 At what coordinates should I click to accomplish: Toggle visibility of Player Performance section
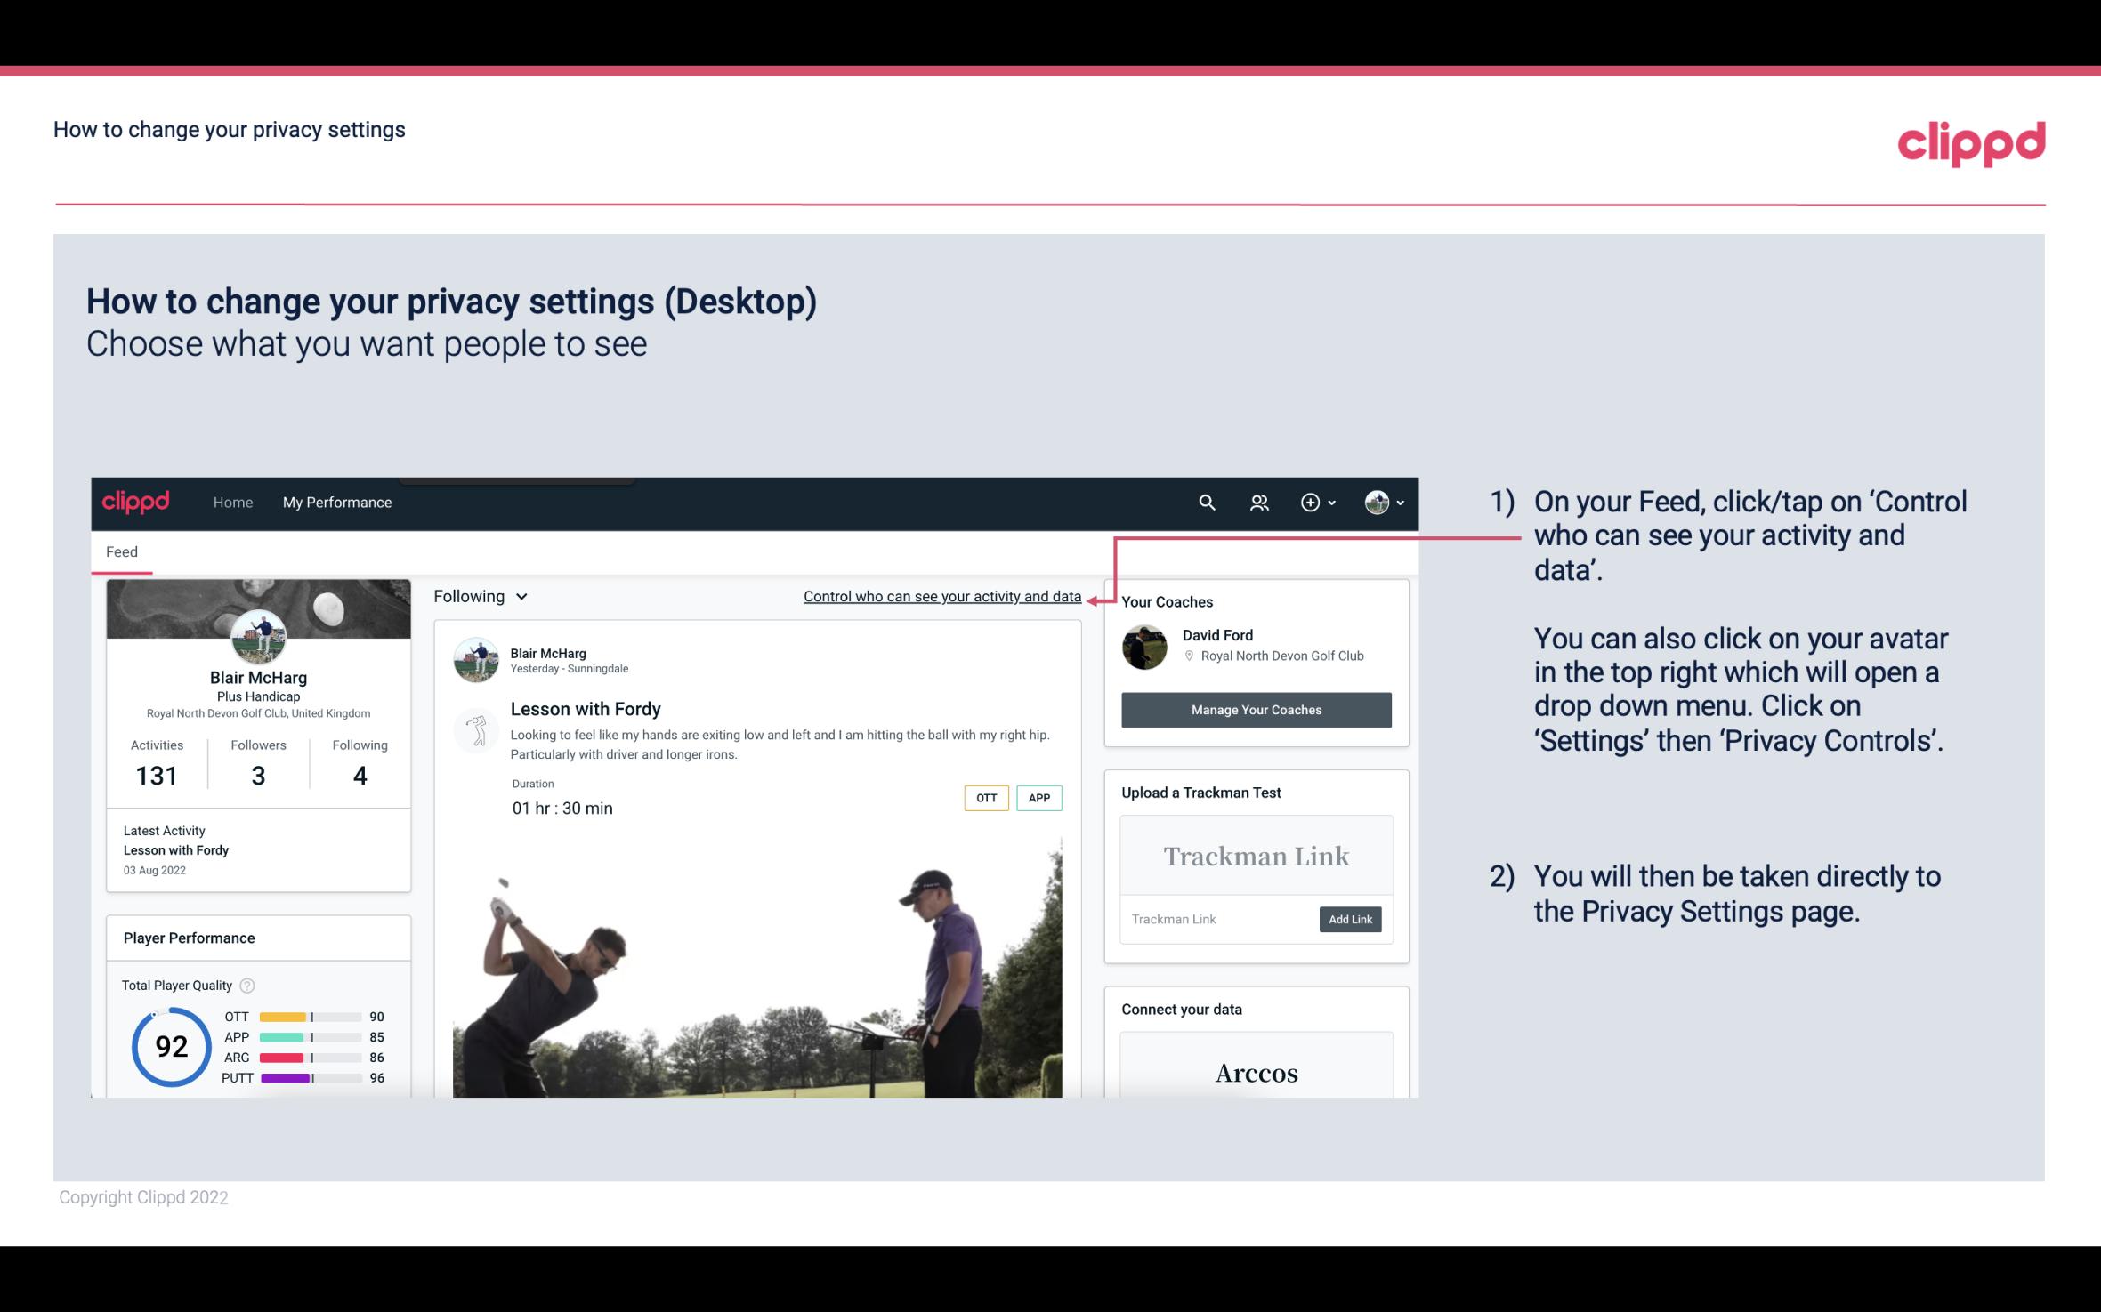[189, 938]
